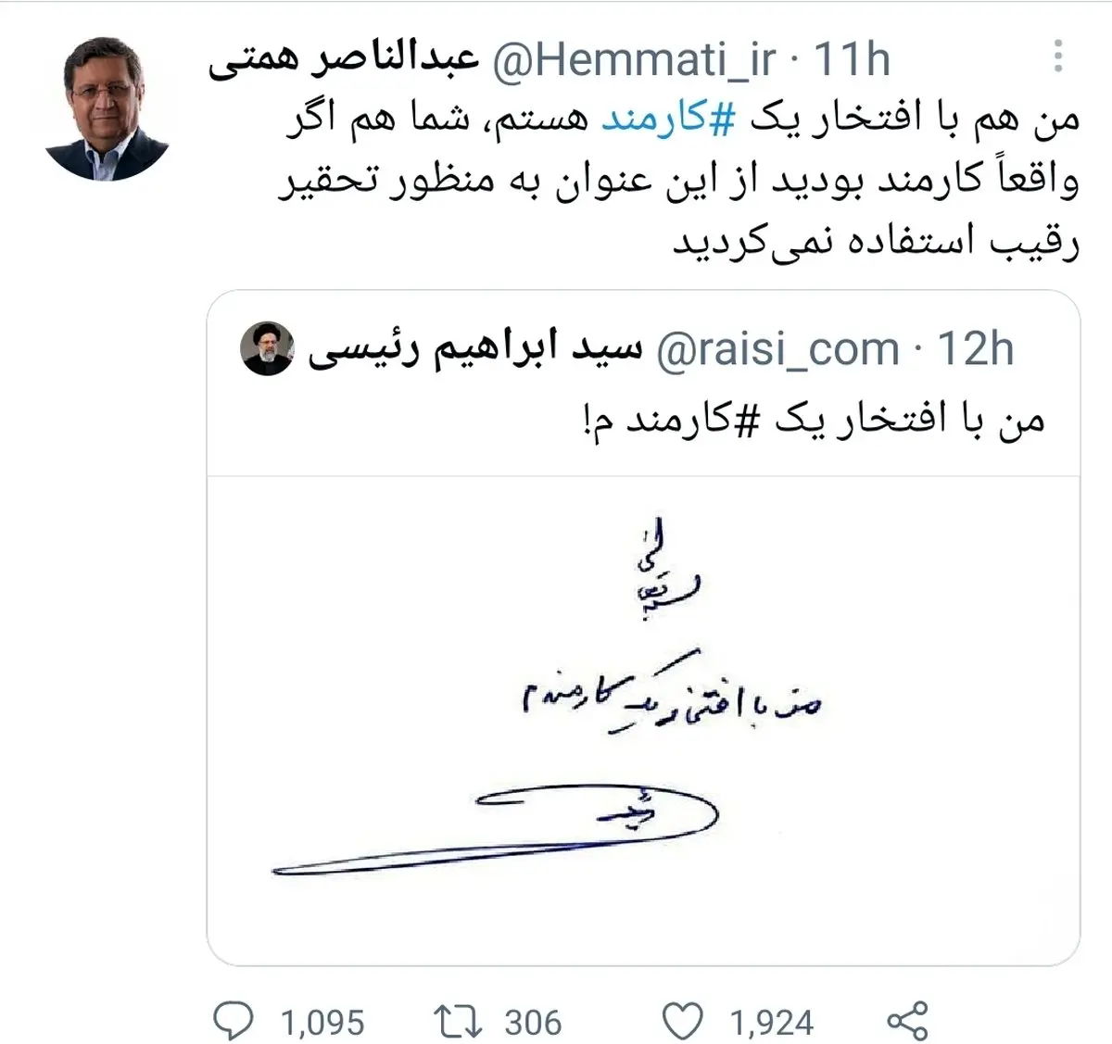Like the tweet with the heart icon
The image size is (1112, 1044).
(x=684, y=1021)
